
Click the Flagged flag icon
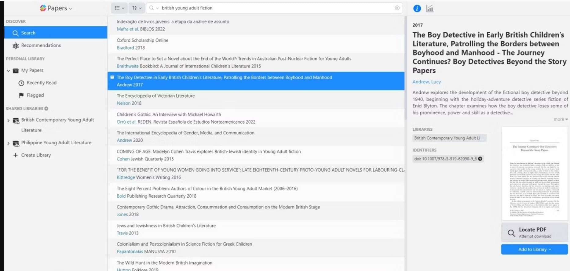21,95
